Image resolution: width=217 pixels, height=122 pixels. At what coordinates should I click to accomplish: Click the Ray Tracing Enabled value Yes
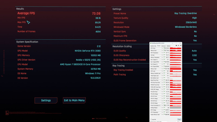(195, 70)
